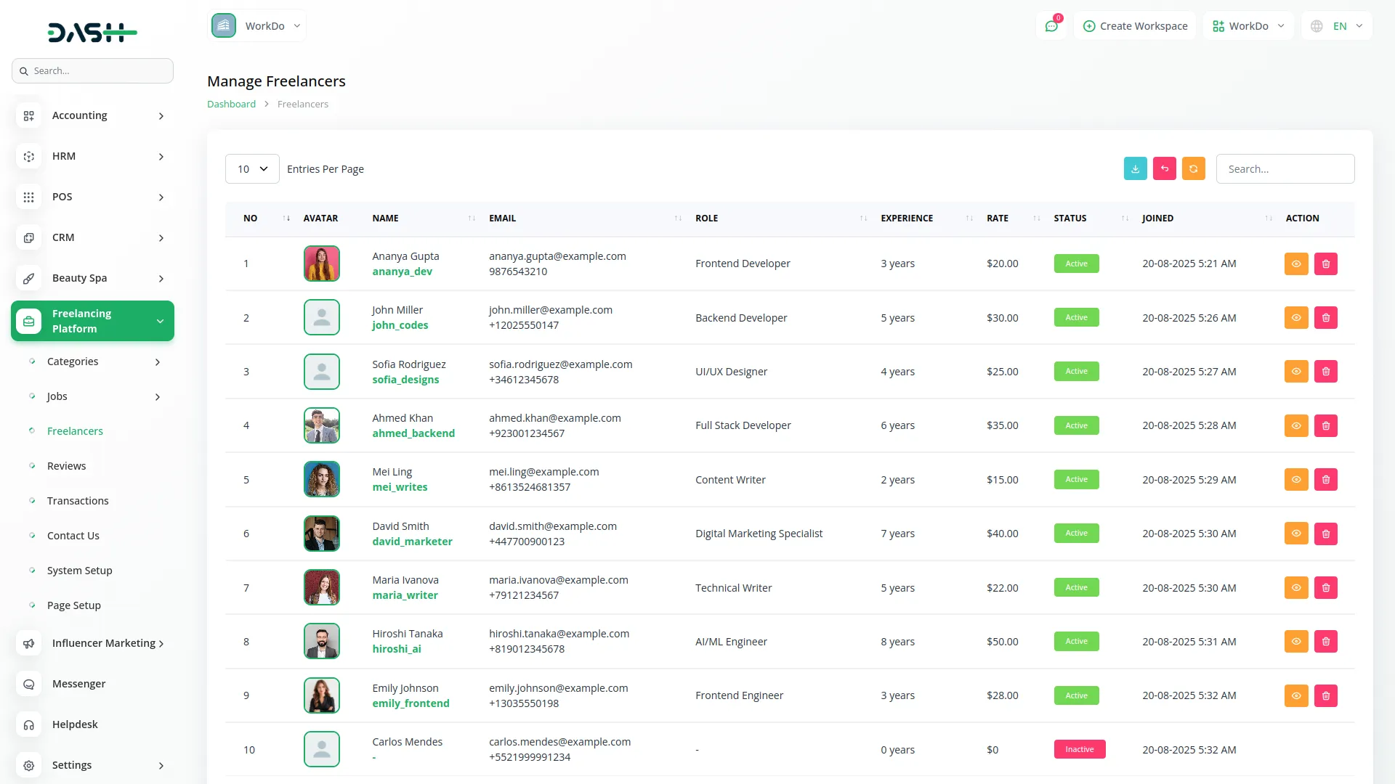Open the chat messages icon in header
Viewport: 1395px width, 784px height.
click(1051, 25)
